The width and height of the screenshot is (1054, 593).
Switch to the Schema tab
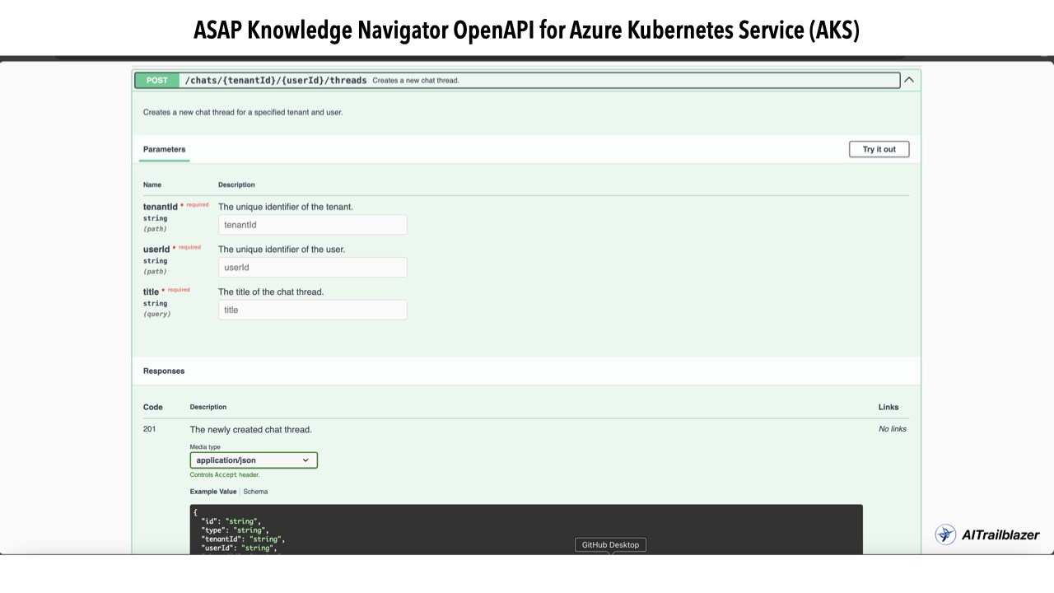[255, 492]
